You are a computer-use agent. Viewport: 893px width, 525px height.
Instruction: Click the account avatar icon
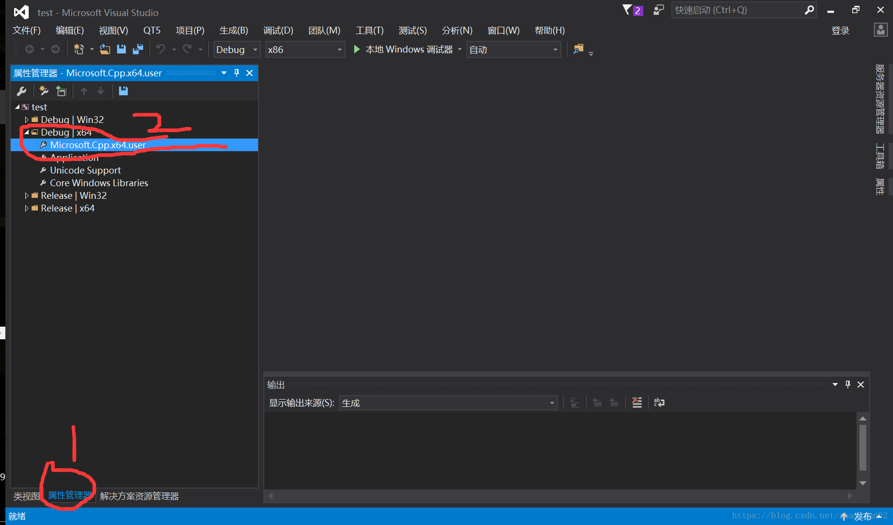pyautogui.click(x=880, y=30)
